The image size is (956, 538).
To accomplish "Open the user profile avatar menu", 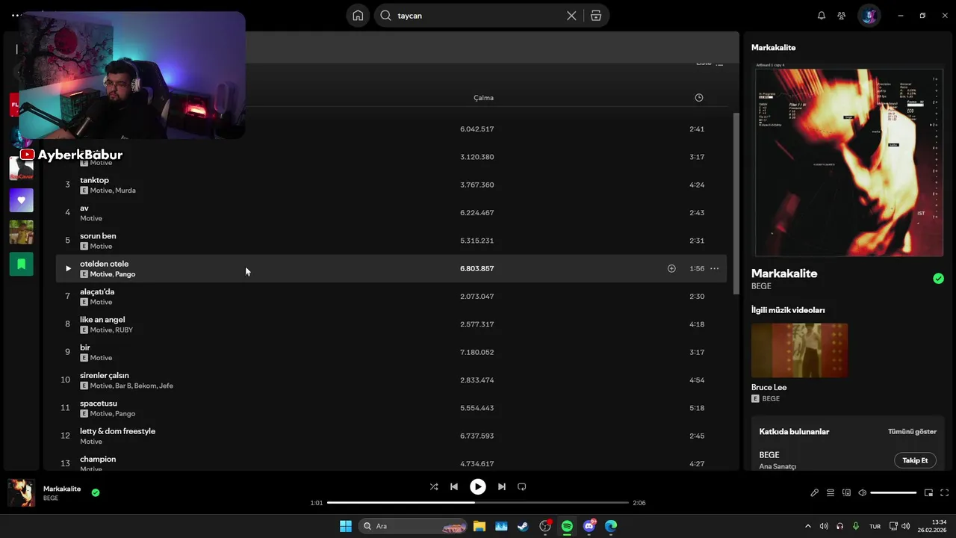I will point(869,16).
